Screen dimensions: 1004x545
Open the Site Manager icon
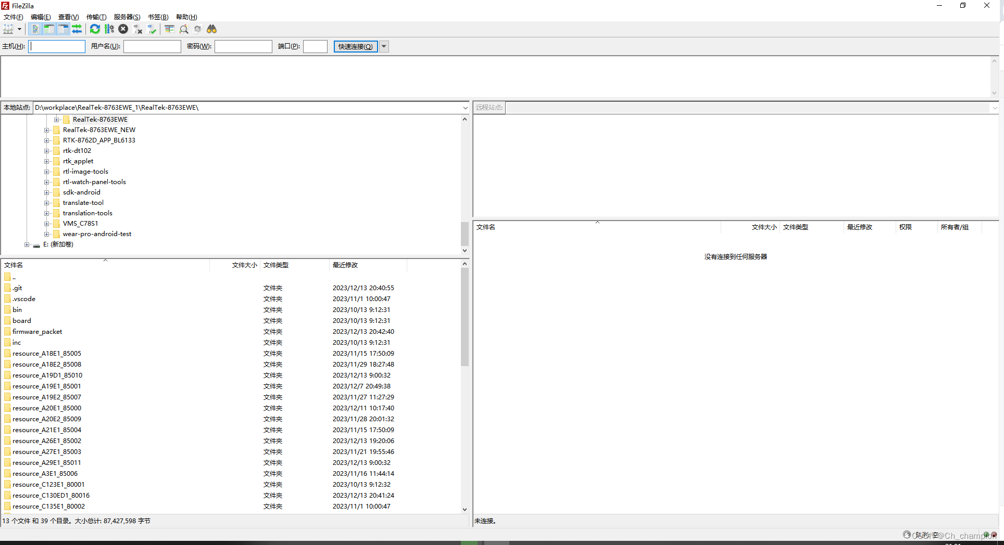[x=8, y=29]
